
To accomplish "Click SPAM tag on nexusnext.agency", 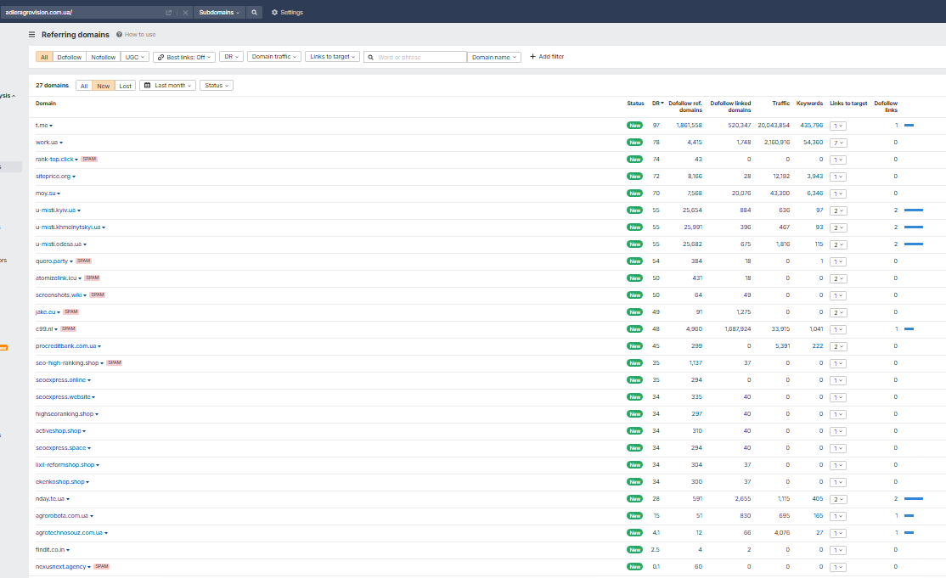I will point(102,567).
